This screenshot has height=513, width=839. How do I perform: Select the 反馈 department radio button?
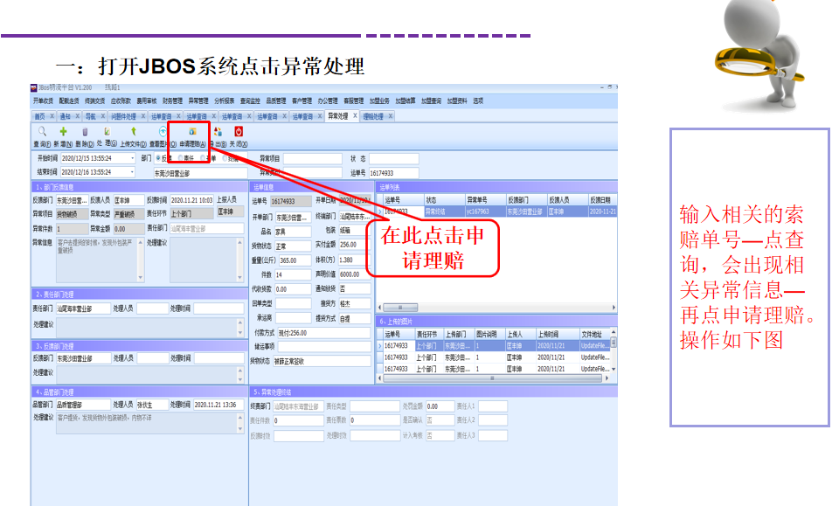pos(158,158)
